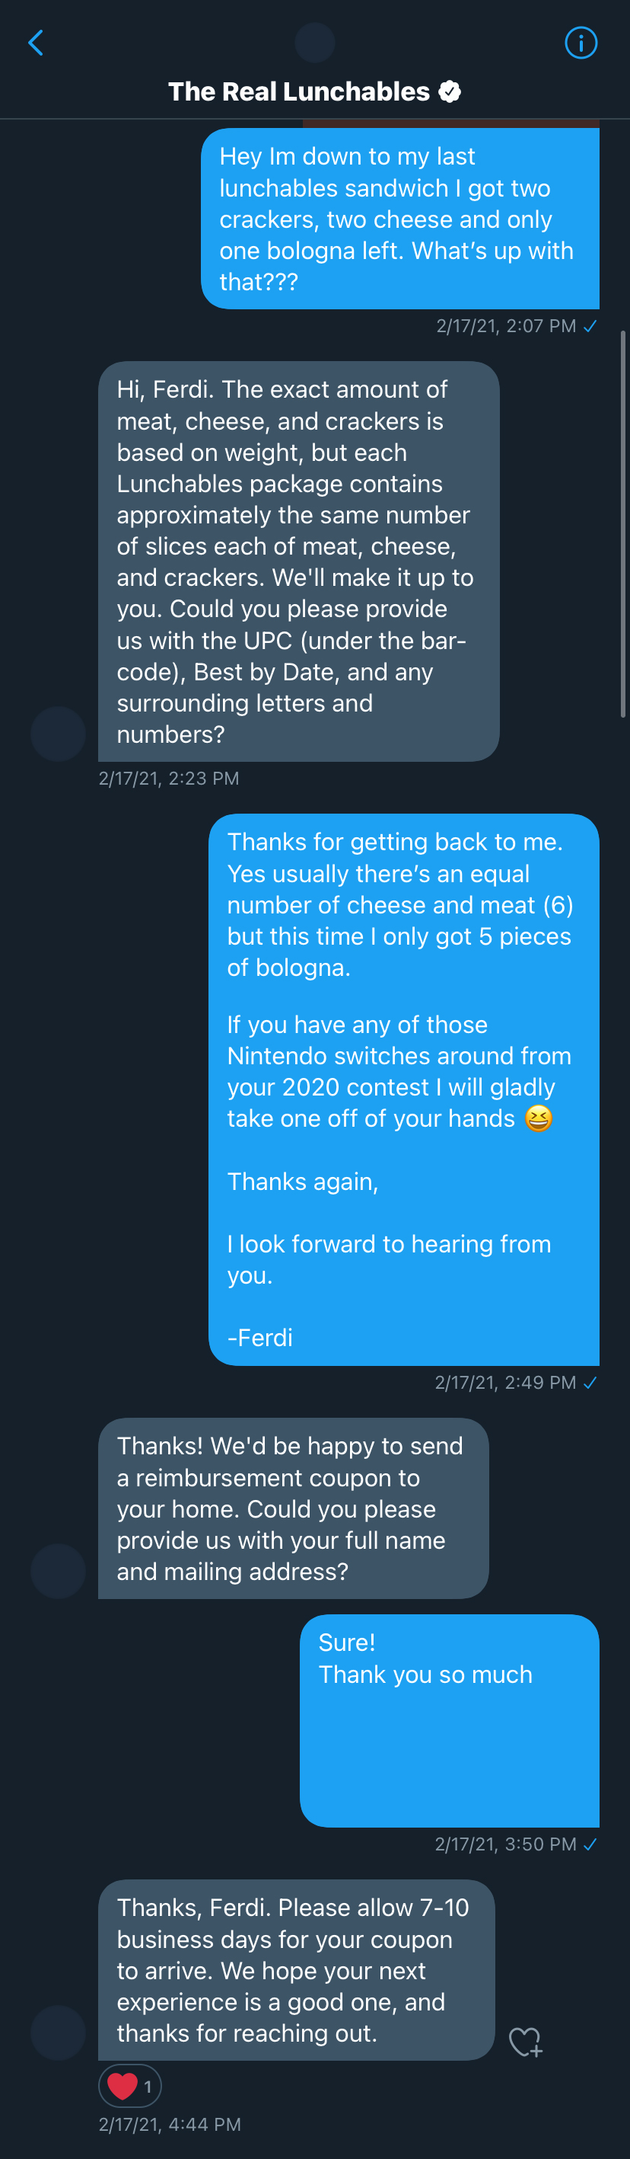The image size is (630, 2159).
Task: Click the vertical scrollbar on right edge
Action: point(623,524)
